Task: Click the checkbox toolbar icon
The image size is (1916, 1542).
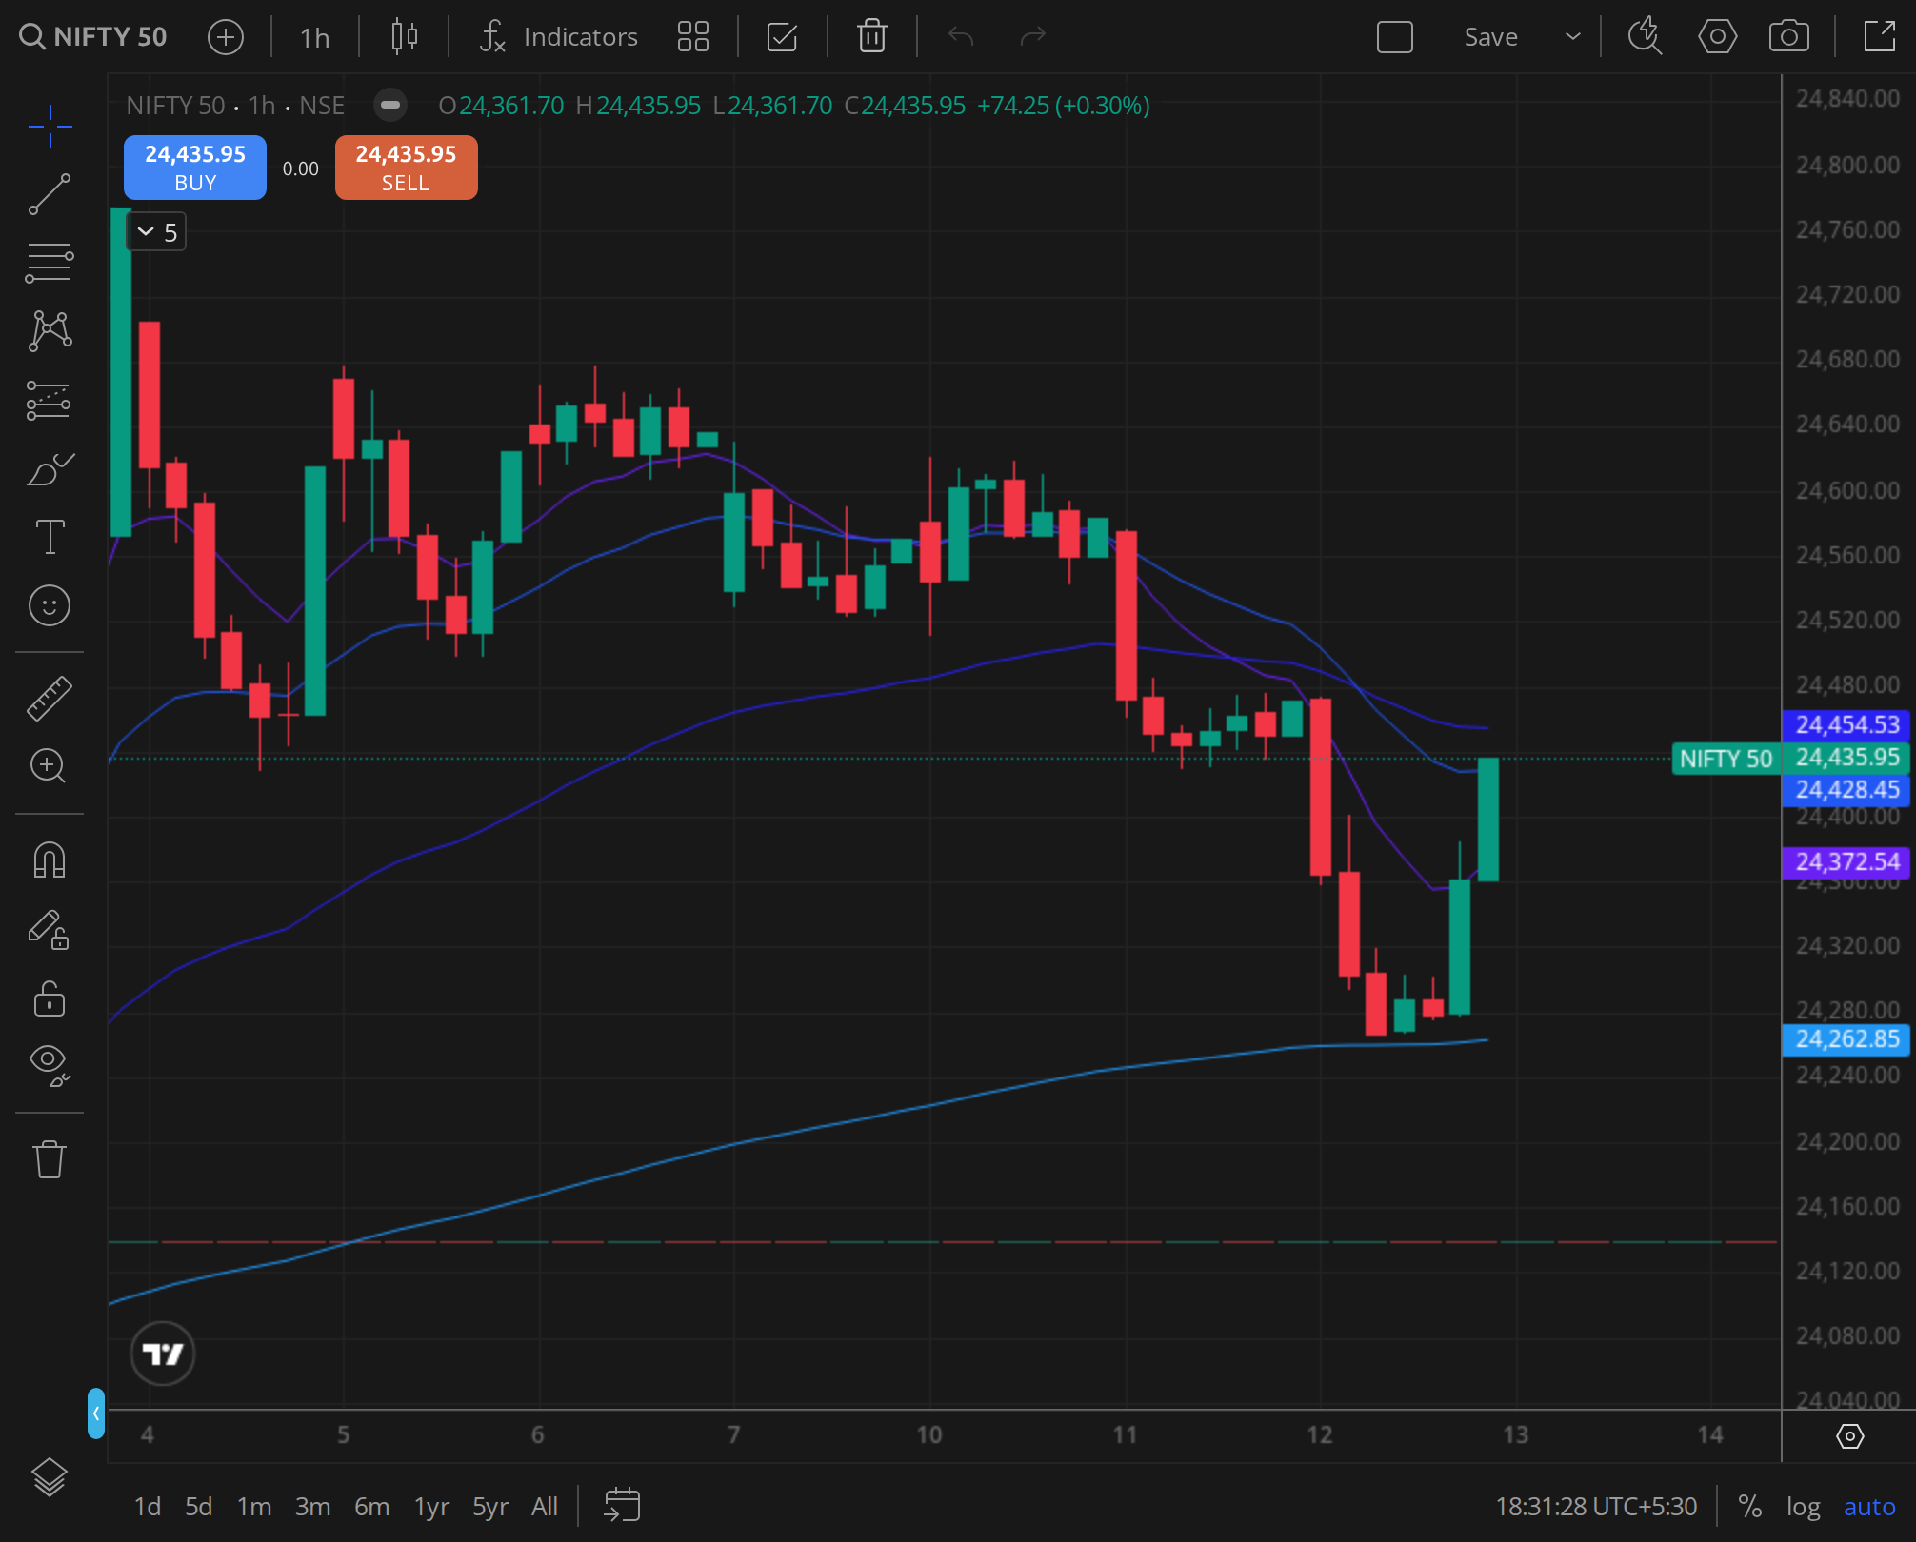Action: (x=782, y=37)
